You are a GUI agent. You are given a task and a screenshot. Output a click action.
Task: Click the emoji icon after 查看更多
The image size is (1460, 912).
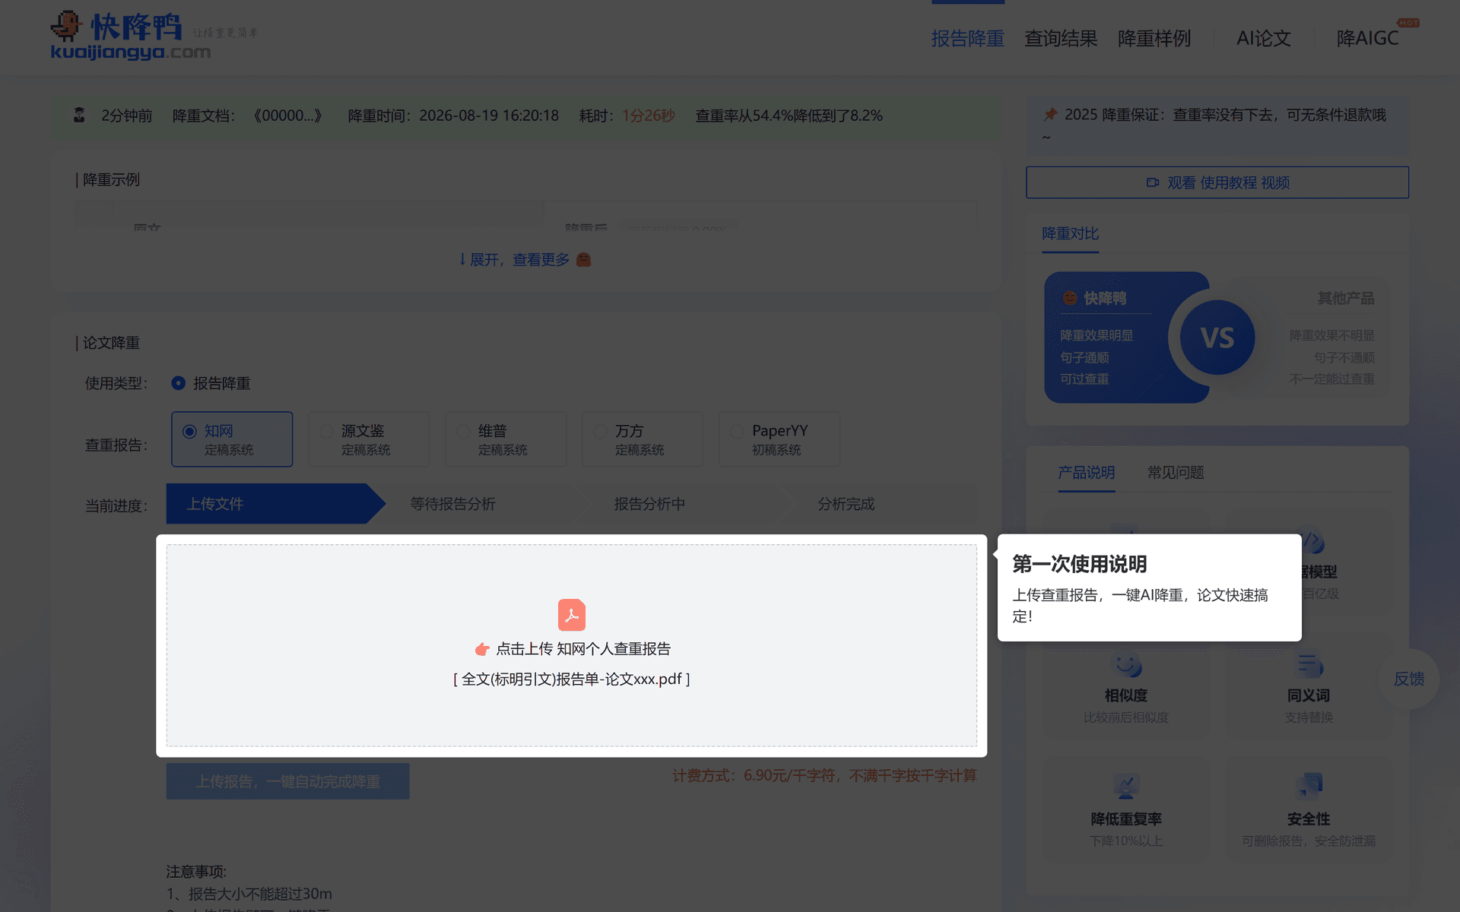coord(583,260)
